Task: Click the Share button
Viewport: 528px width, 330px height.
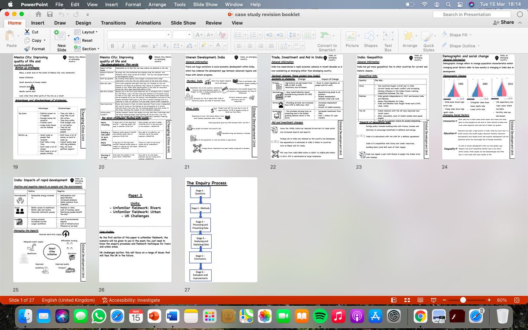Action: [504, 22]
